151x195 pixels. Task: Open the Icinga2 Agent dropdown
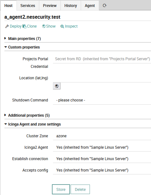tap(102, 147)
